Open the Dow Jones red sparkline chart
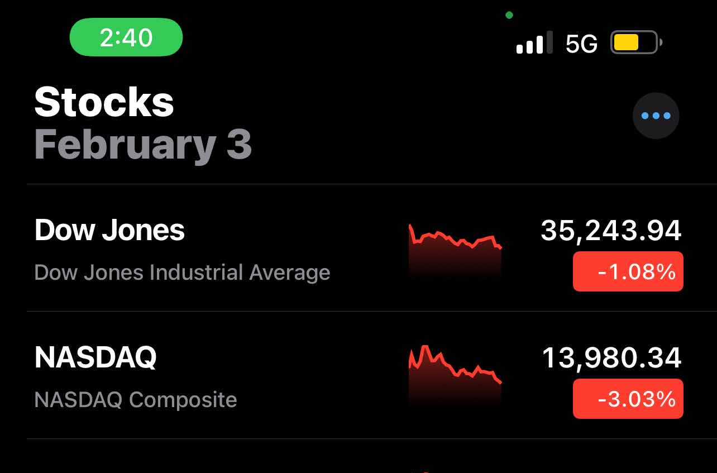Screen dimensions: 717x473 click(x=456, y=250)
